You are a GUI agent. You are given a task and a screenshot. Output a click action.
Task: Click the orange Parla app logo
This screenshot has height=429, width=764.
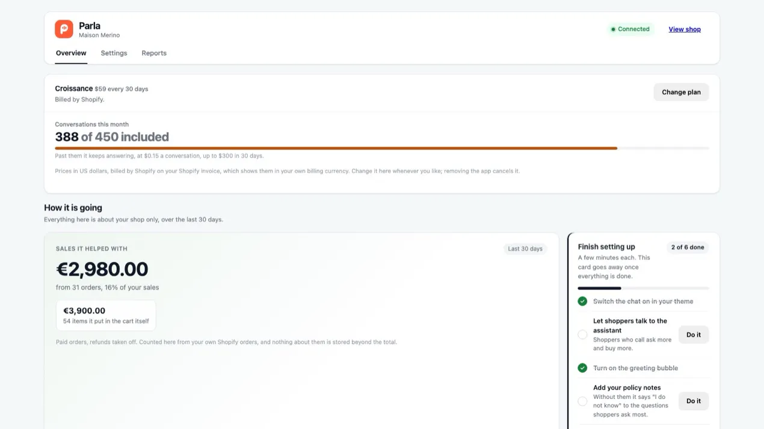[64, 29]
